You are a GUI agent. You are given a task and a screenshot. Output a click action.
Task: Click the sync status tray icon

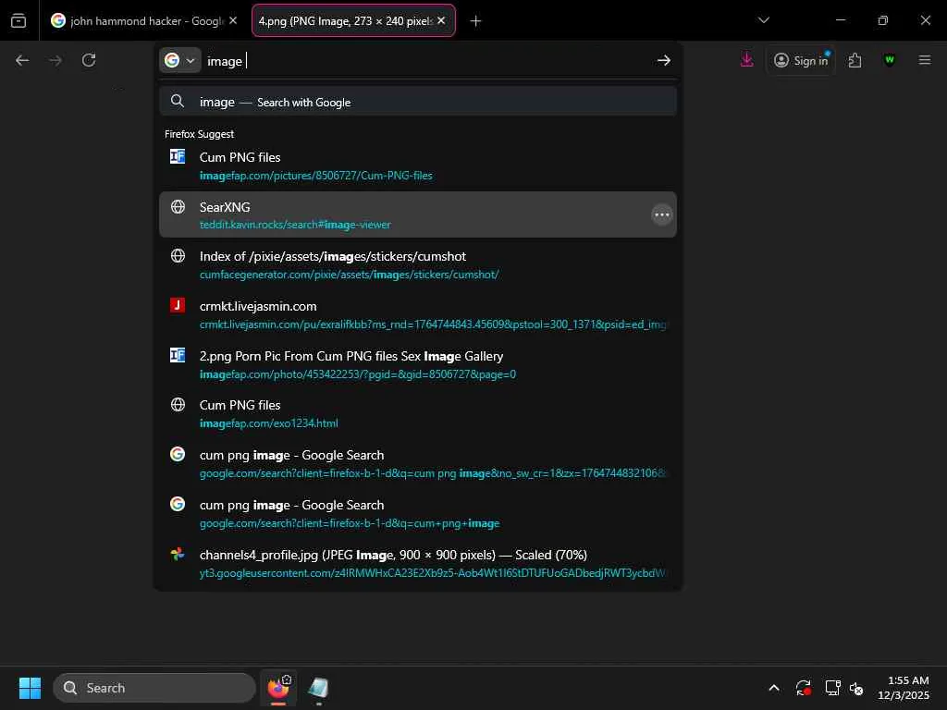pos(804,688)
